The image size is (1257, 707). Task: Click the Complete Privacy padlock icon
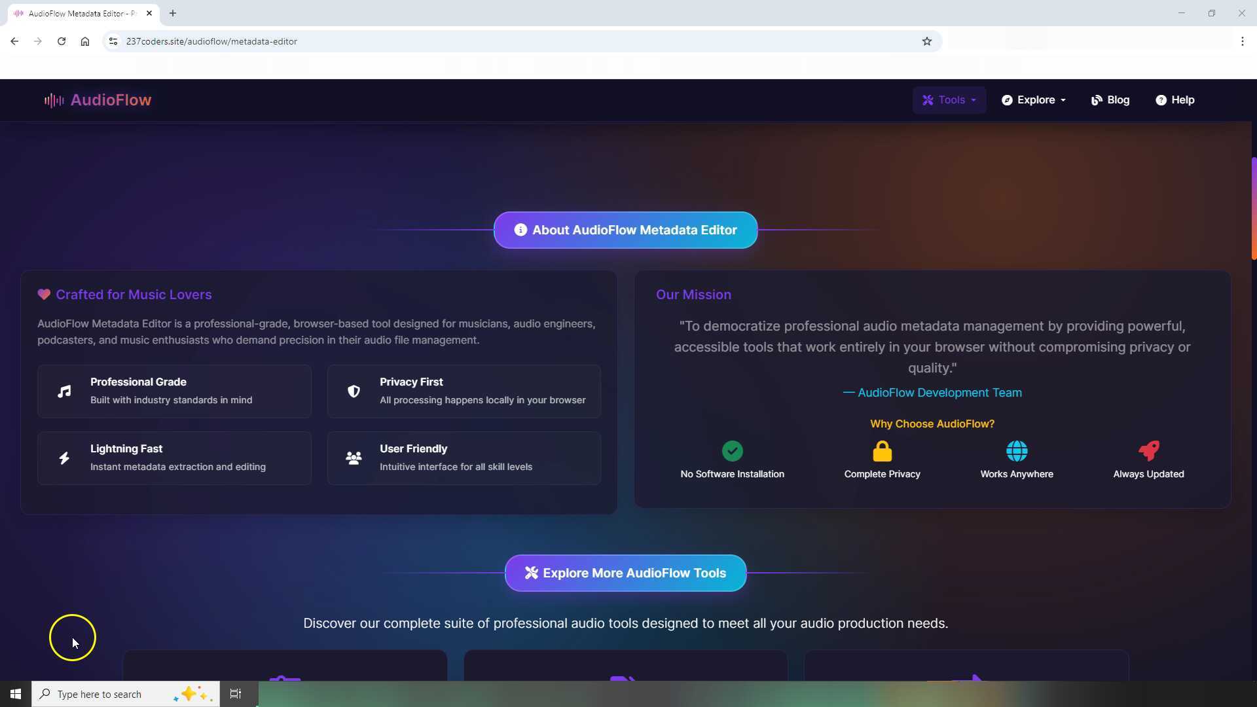[x=882, y=451]
